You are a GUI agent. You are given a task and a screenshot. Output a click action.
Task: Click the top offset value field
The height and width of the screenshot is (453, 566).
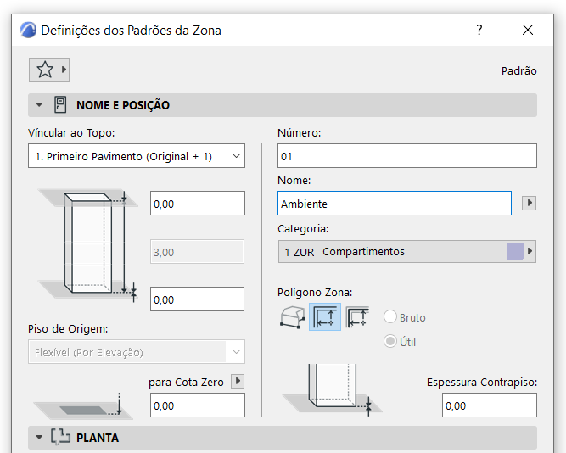click(x=197, y=204)
